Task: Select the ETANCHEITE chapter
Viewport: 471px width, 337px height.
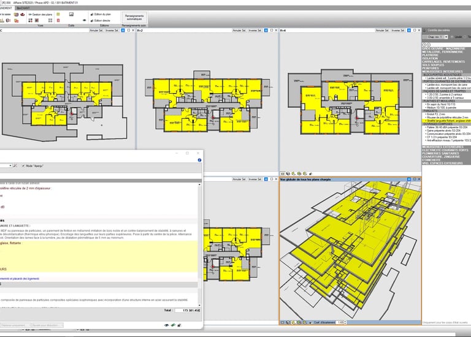Action: (446, 160)
